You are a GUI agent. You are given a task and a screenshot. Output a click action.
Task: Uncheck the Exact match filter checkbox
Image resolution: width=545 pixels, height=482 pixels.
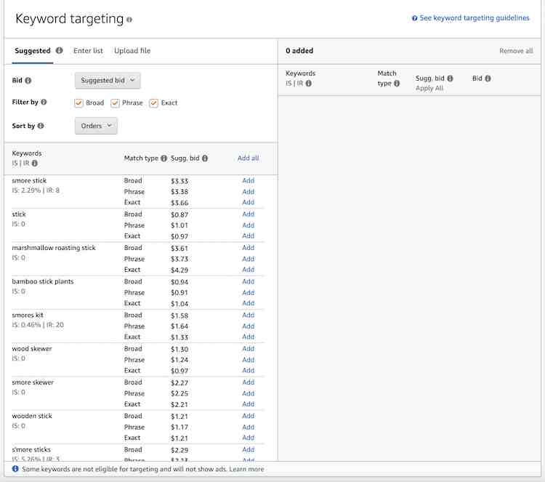pos(153,103)
